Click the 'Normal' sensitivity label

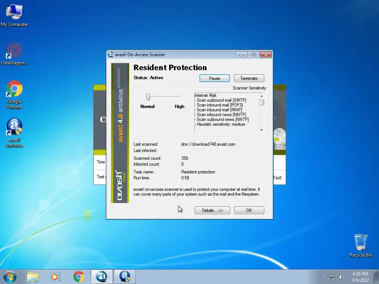[147, 106]
